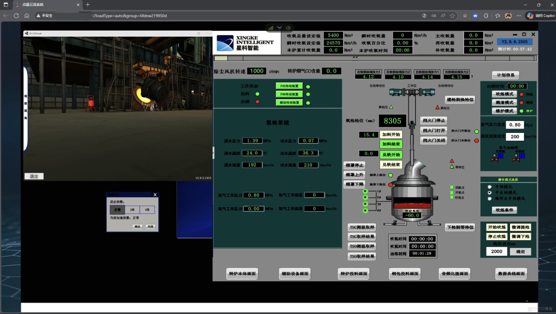
Task: Select 4倍 speed multiplier option
Action: tap(147, 210)
